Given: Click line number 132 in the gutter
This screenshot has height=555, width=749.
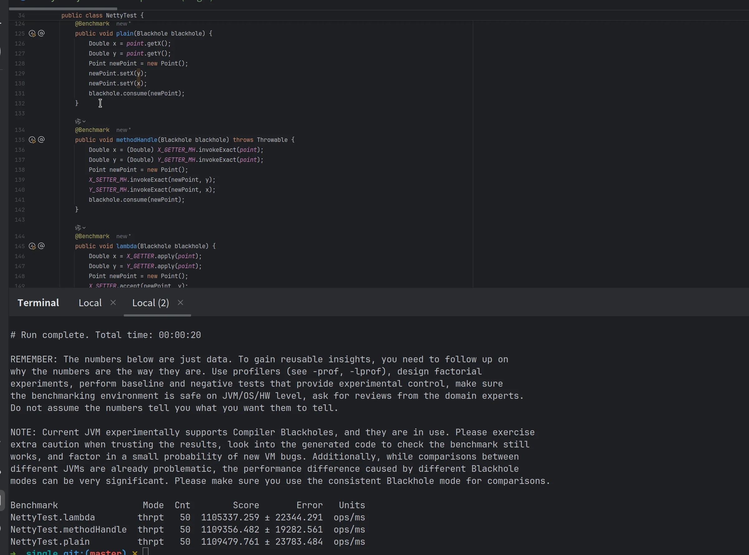Looking at the screenshot, I should coord(19,104).
